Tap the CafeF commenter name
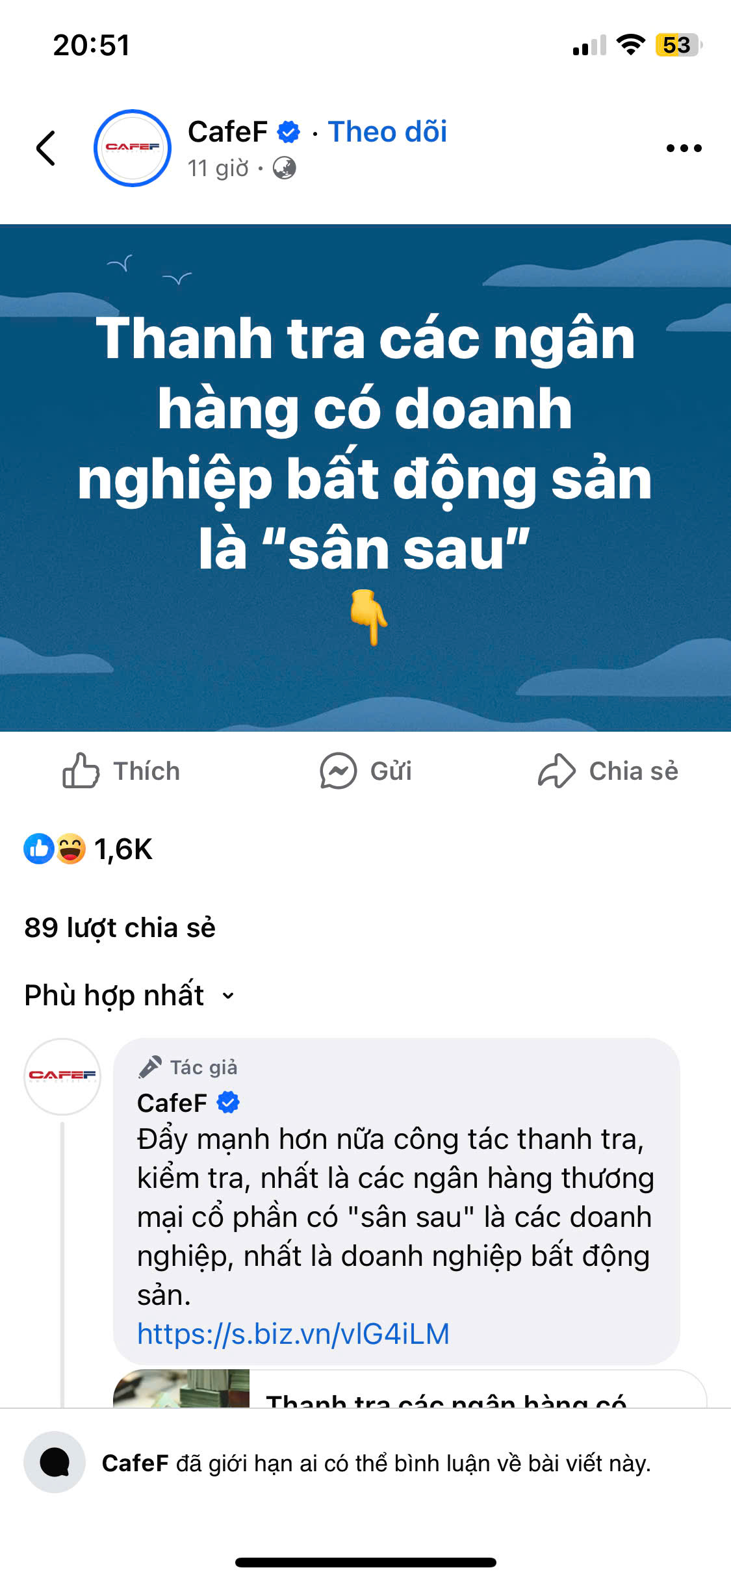The height and width of the screenshot is (1583, 731). tap(172, 1103)
